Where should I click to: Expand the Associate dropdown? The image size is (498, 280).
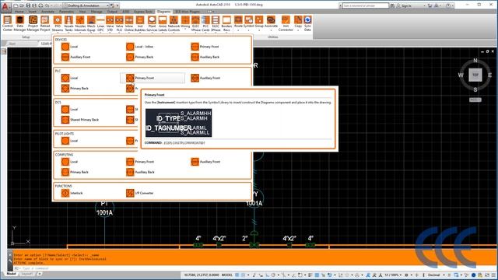pyautogui.click(x=271, y=30)
